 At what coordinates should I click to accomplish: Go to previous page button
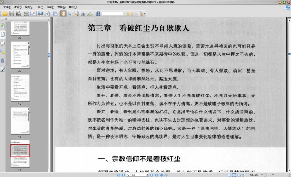[123, 175]
